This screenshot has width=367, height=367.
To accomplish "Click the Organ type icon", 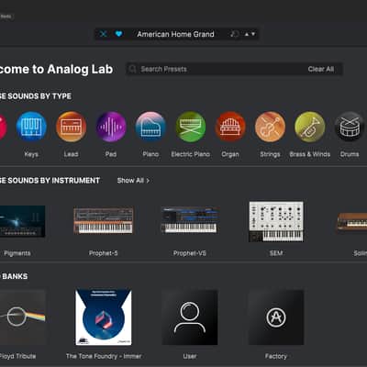I will [x=230, y=127].
